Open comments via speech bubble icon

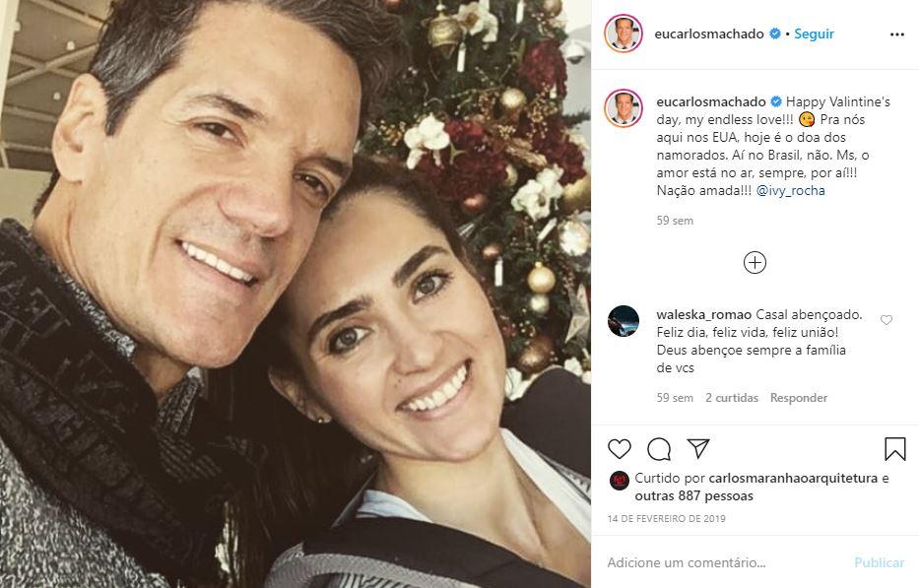(659, 449)
